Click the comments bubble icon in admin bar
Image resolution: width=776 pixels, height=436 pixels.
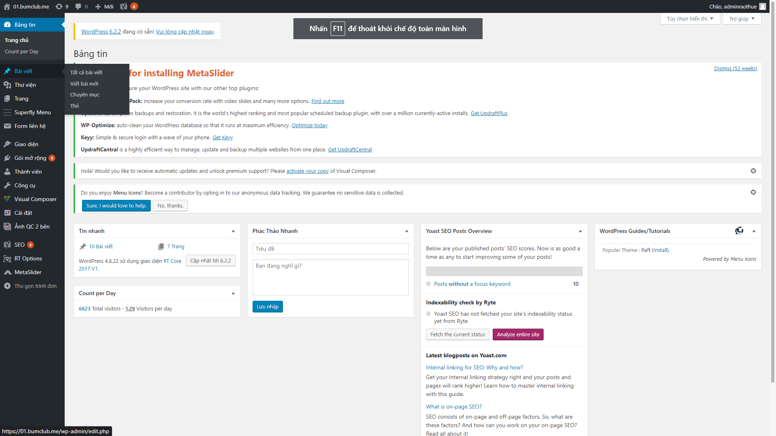(78, 6)
